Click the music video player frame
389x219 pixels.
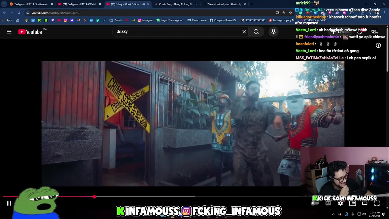click(x=193, y=123)
